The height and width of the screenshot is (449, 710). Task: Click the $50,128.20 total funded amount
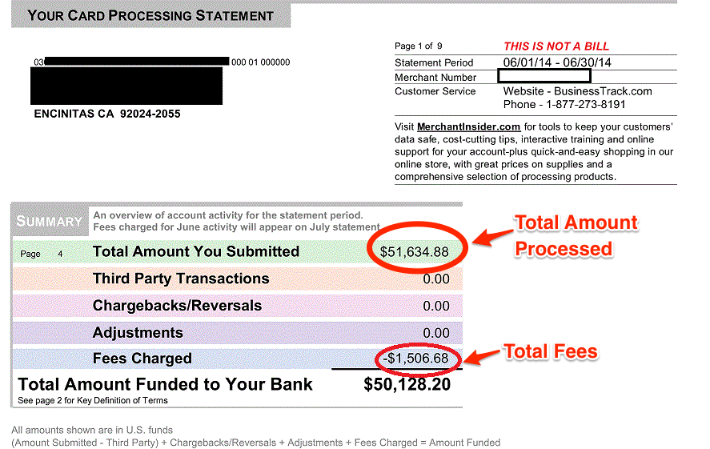click(x=407, y=384)
